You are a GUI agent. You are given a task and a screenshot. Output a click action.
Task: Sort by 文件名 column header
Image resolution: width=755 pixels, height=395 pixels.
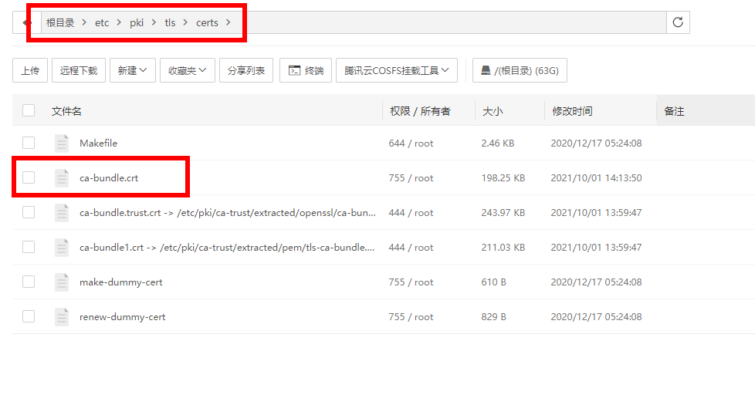(66, 111)
